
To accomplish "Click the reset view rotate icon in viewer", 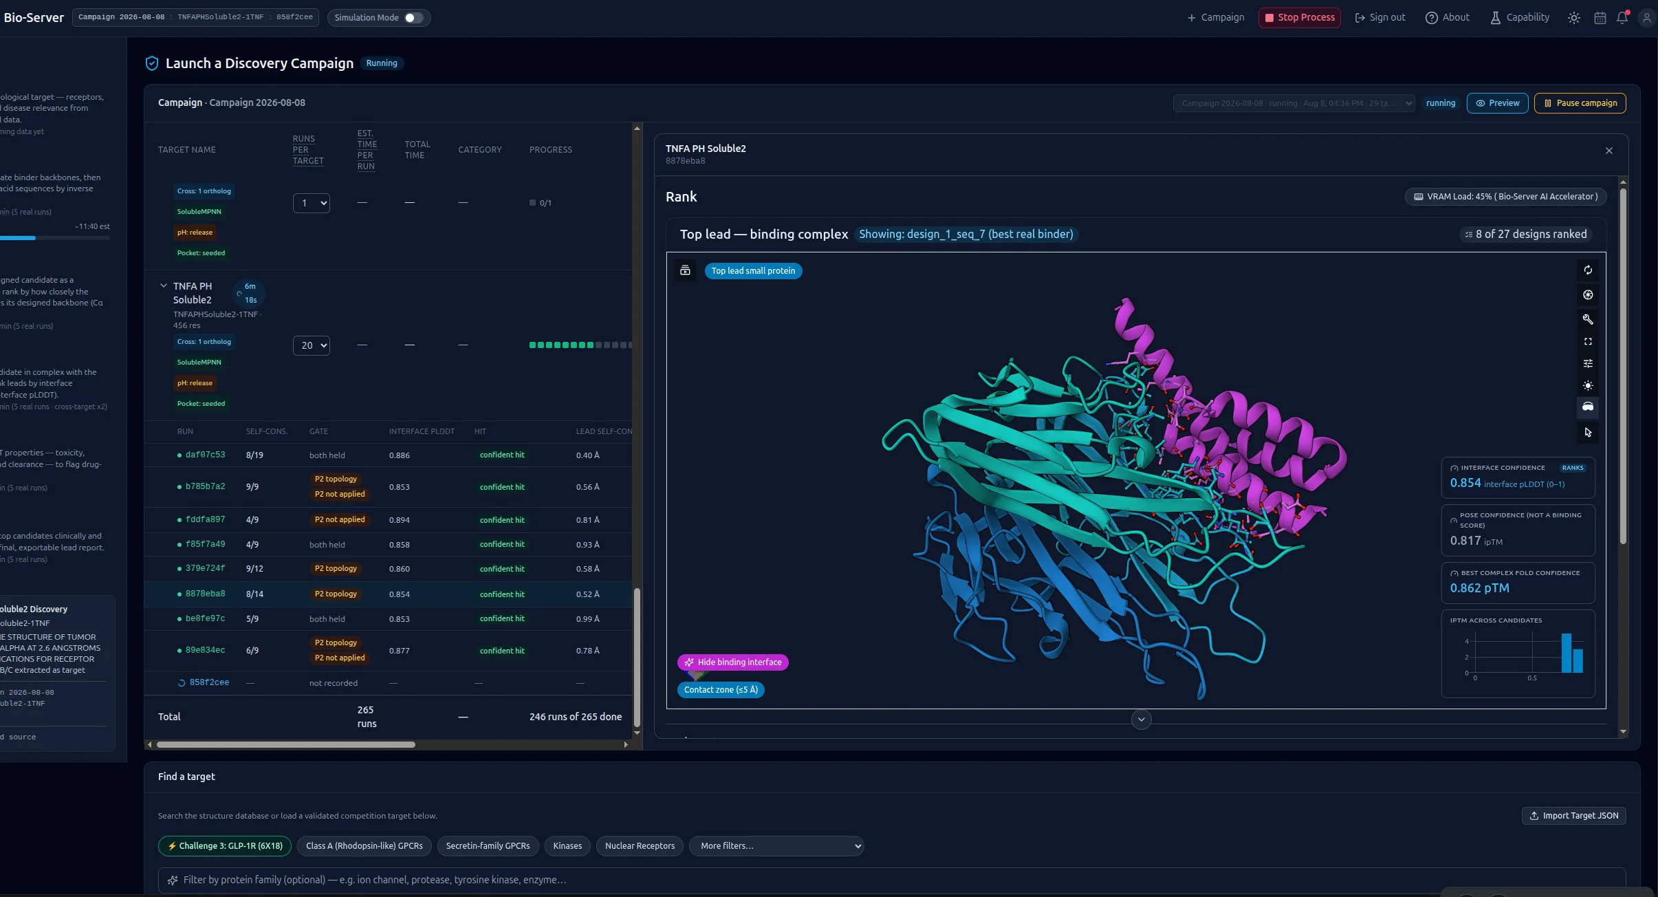I will pyautogui.click(x=1588, y=270).
